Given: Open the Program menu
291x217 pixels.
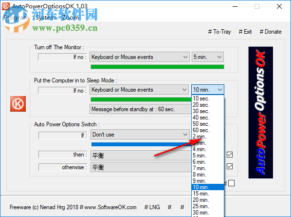Looking at the screenshot, I should point(17,18).
